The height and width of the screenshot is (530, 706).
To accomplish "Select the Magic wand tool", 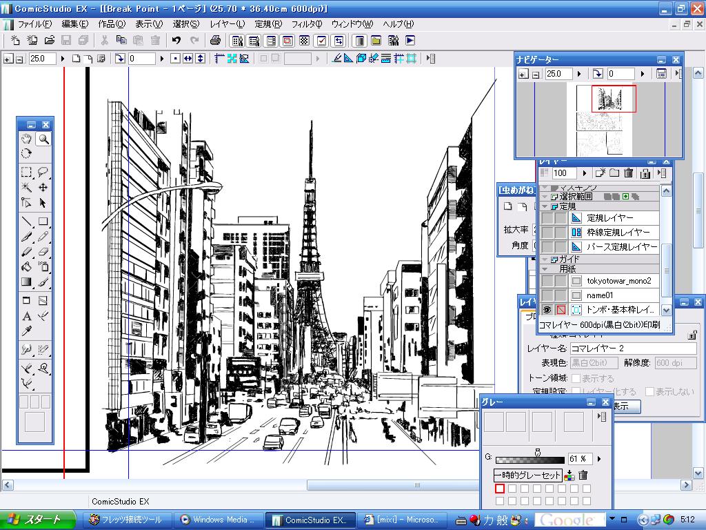I will coord(27,188).
